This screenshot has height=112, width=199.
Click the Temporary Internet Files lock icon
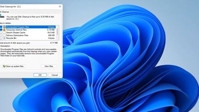(4, 30)
